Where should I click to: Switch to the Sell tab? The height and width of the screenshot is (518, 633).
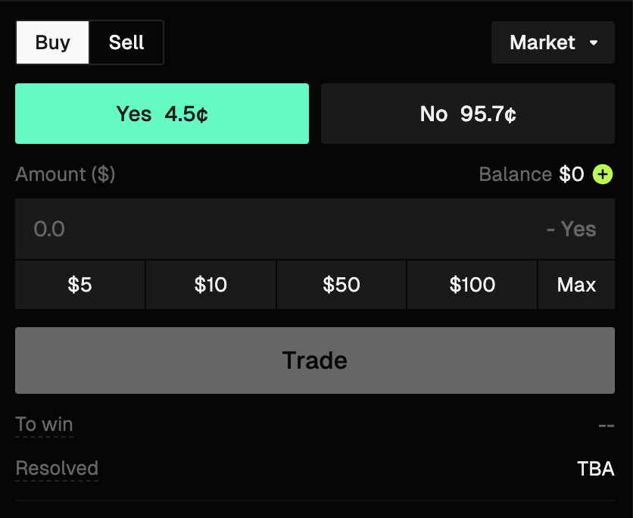point(126,42)
